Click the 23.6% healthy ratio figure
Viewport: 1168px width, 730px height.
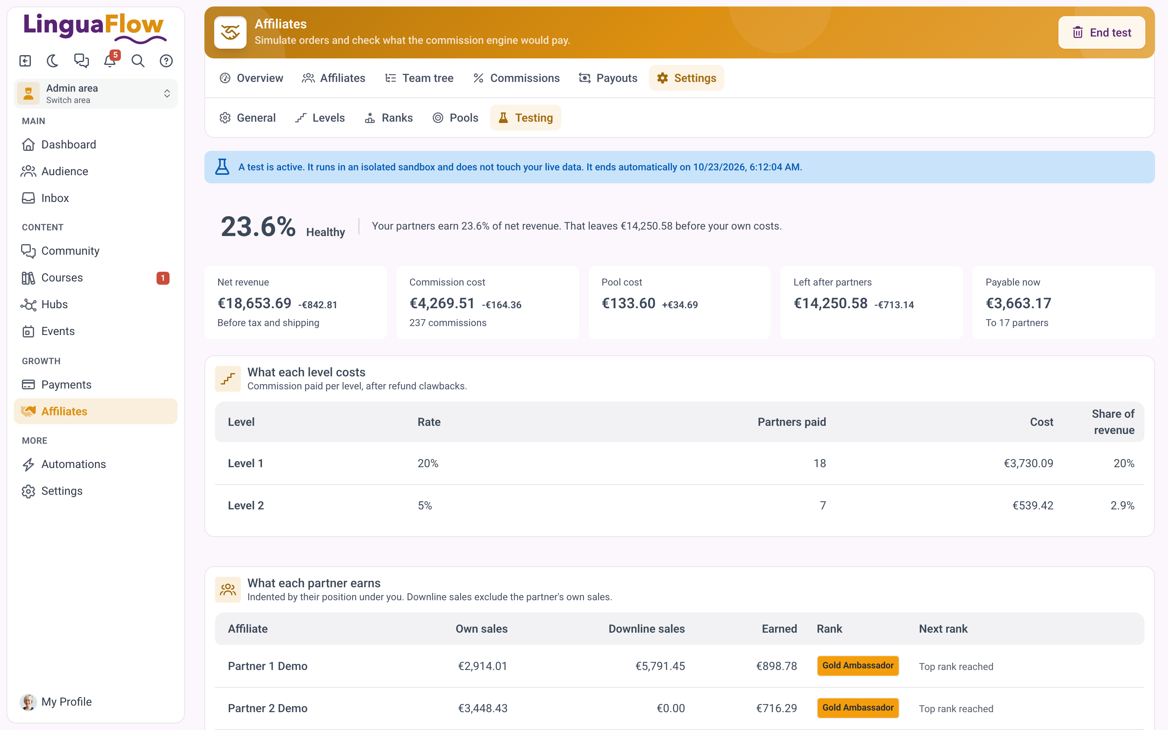click(x=258, y=226)
